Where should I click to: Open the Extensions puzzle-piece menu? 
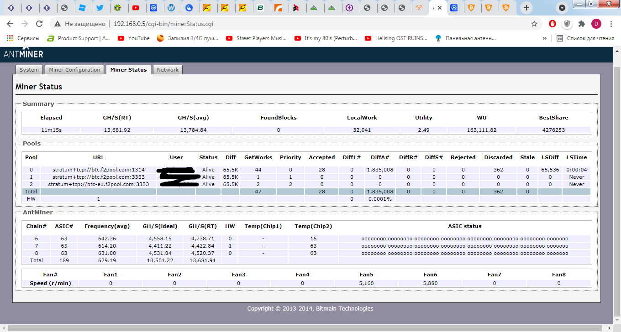point(581,24)
